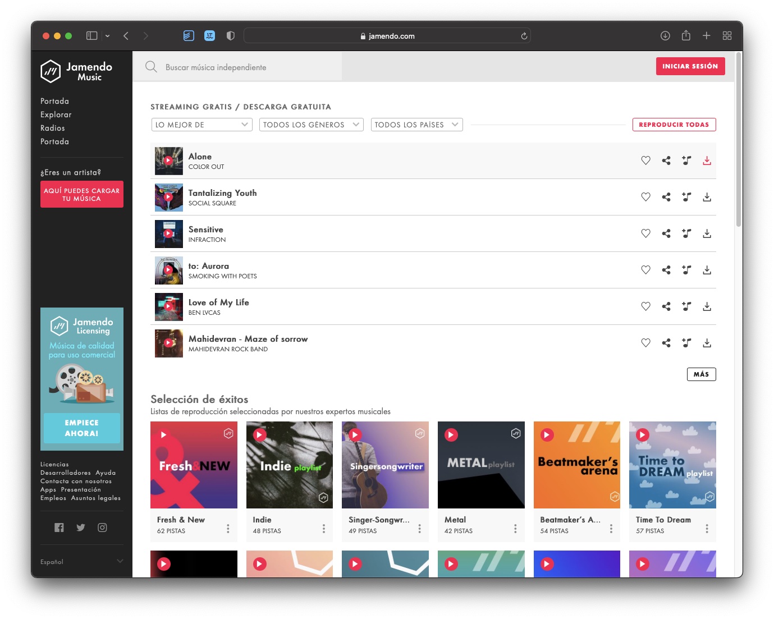774x619 pixels.
Task: Open Jamendo's Twitter profile
Action: [x=81, y=528]
